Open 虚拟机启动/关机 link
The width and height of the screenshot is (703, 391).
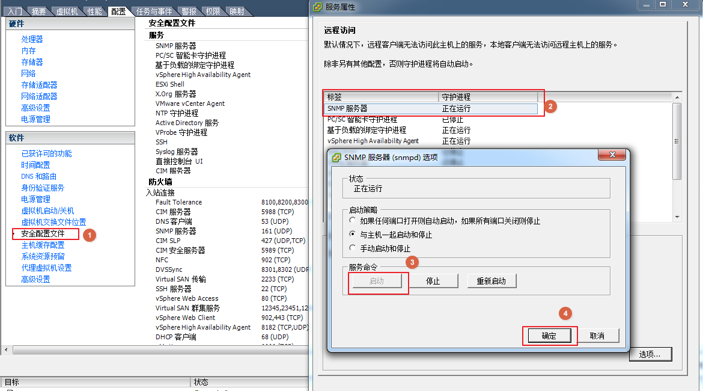(x=48, y=211)
